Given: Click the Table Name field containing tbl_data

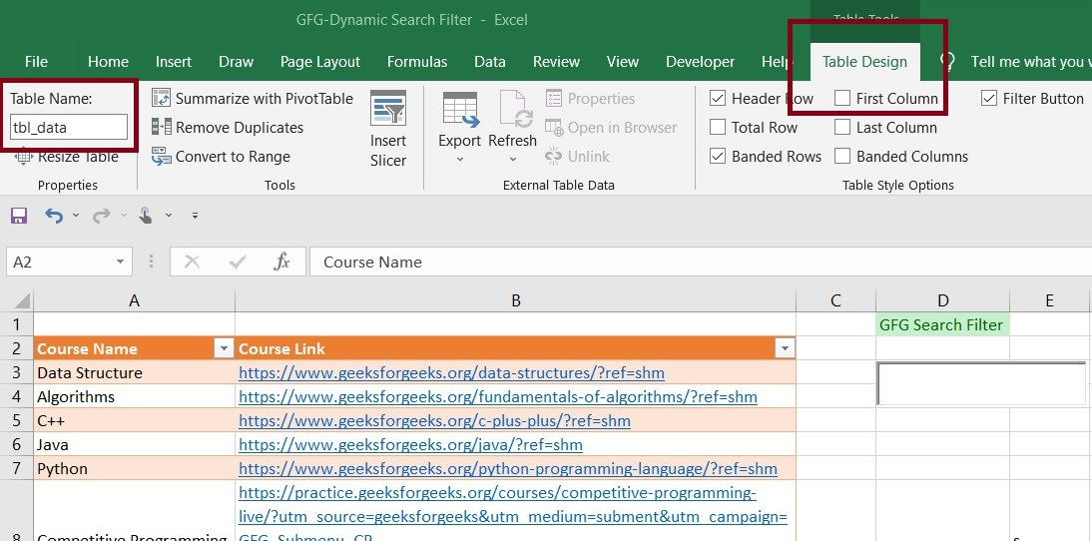Looking at the screenshot, I should [69, 128].
